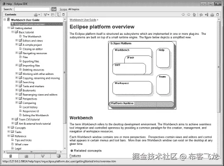Click the Collapse All icon in Contents toolbar
This screenshot has height=166, width=224.
(52, 15)
